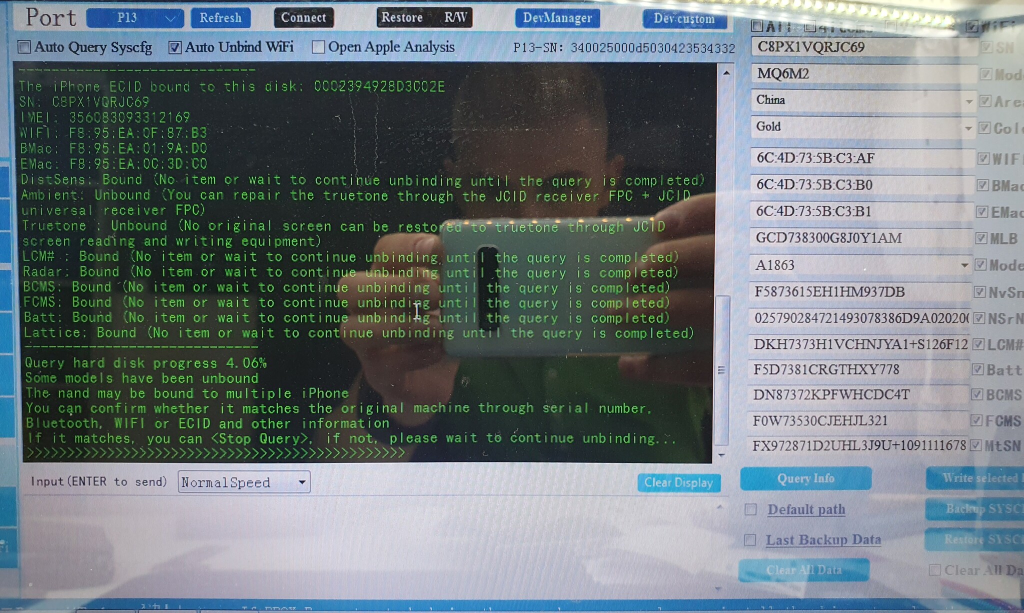Click the FCMS field F0W73530CJEHJL321
1024x613 pixels.
click(x=858, y=421)
